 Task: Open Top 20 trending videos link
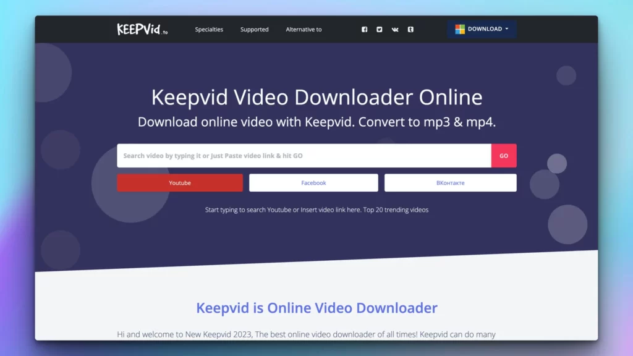click(396, 210)
